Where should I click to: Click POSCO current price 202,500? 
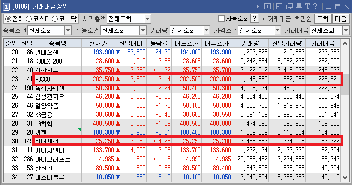tap(103, 79)
